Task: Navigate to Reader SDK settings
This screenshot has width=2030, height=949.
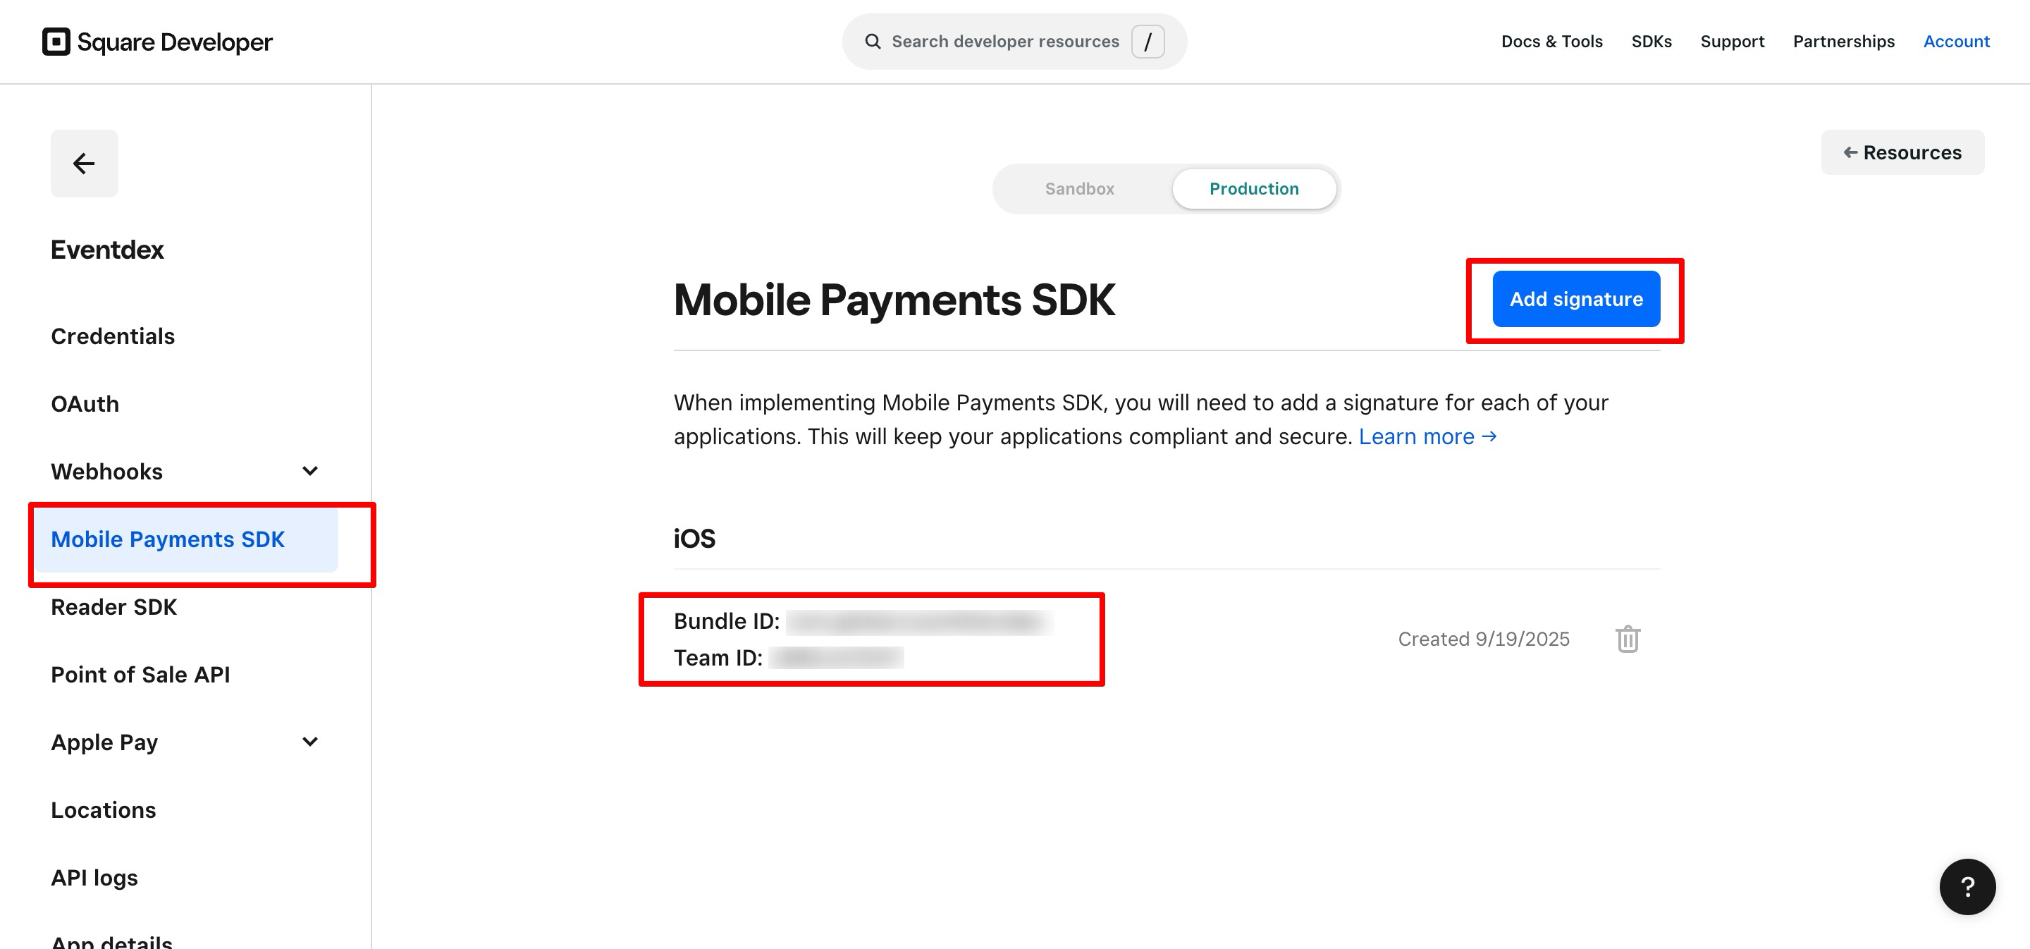Action: pyautogui.click(x=114, y=607)
